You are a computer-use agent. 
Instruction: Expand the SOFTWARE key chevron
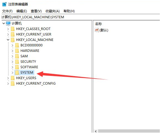tap(12, 67)
